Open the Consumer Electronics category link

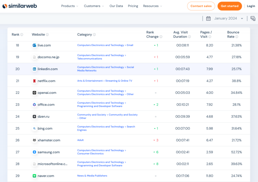(90, 154)
